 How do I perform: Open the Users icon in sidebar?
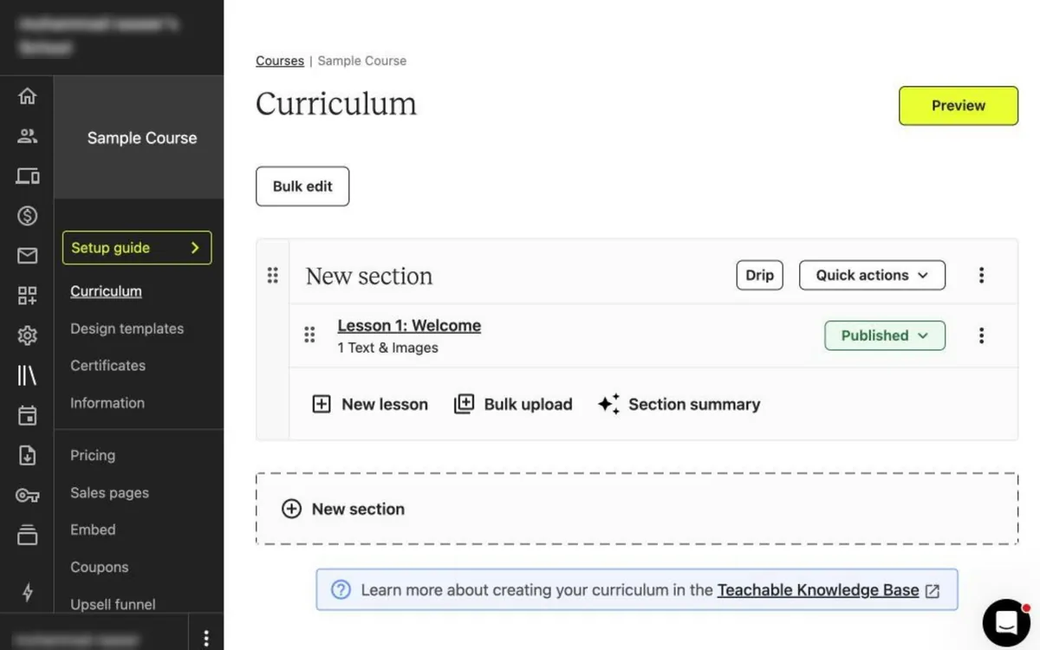27,136
